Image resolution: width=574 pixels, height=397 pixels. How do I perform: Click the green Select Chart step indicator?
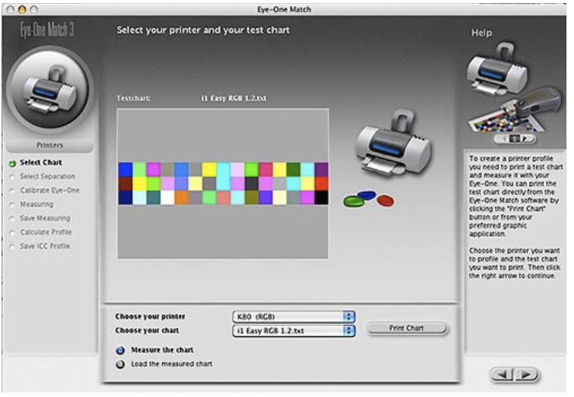13,163
